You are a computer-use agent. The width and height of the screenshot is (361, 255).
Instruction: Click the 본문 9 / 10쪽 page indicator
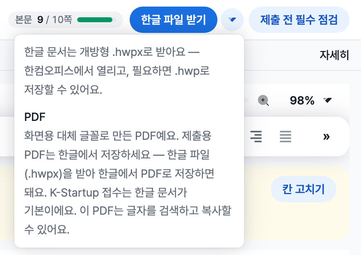66,20
